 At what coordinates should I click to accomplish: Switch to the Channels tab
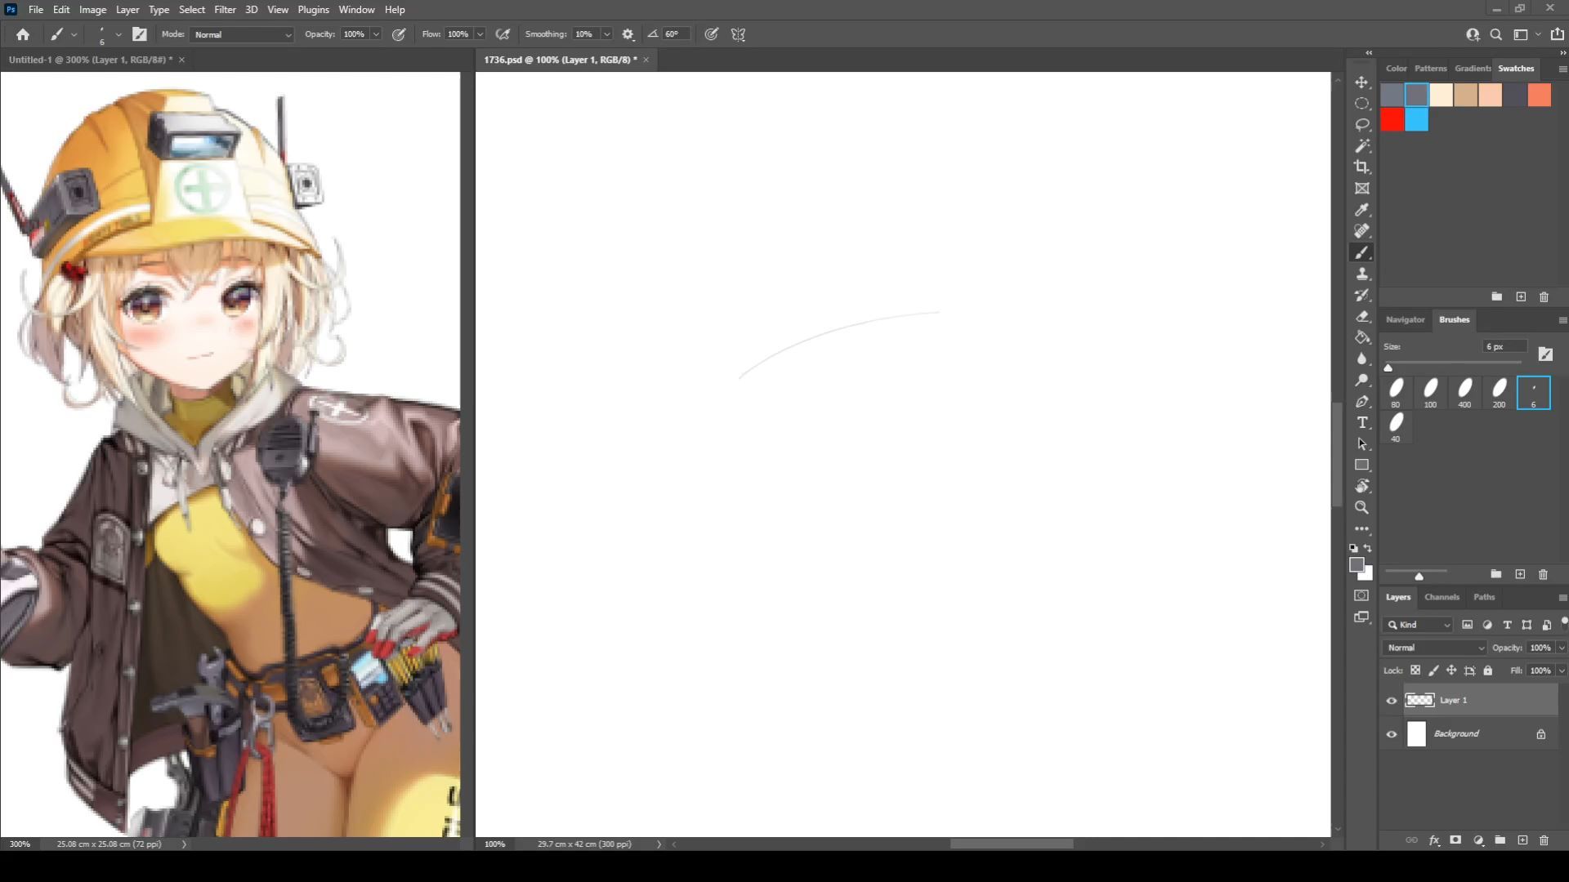pos(1442,597)
